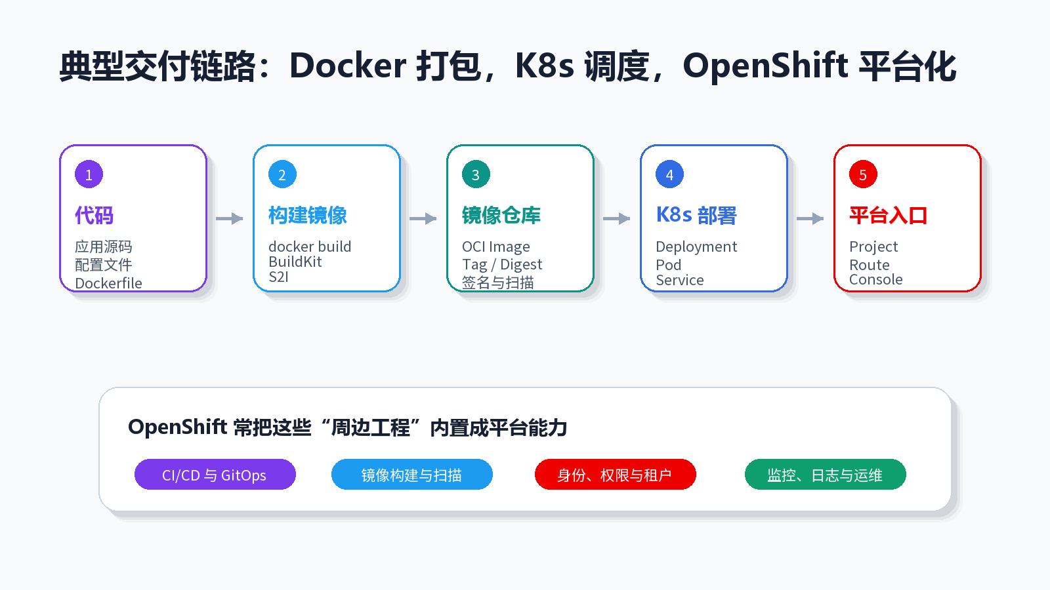Click the text "应用源码"
1050x590 pixels.
[104, 246]
